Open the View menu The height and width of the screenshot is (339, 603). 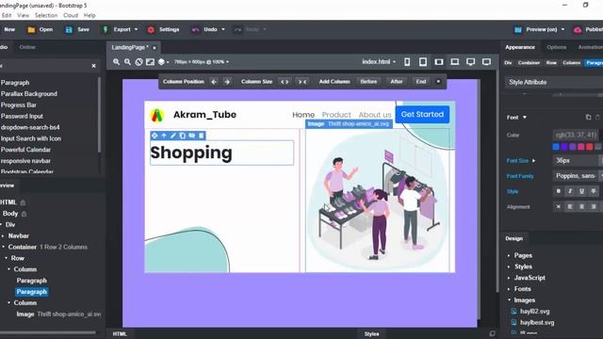tap(23, 15)
